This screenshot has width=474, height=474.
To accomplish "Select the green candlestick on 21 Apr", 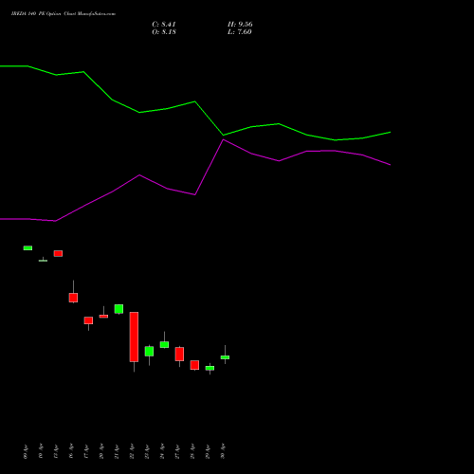I will click(118, 309).
